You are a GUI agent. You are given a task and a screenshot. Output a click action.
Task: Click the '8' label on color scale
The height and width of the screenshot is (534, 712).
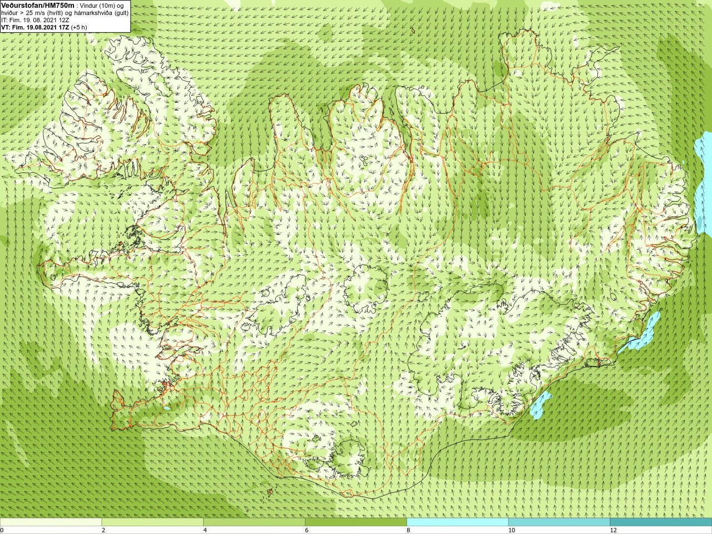click(408, 530)
